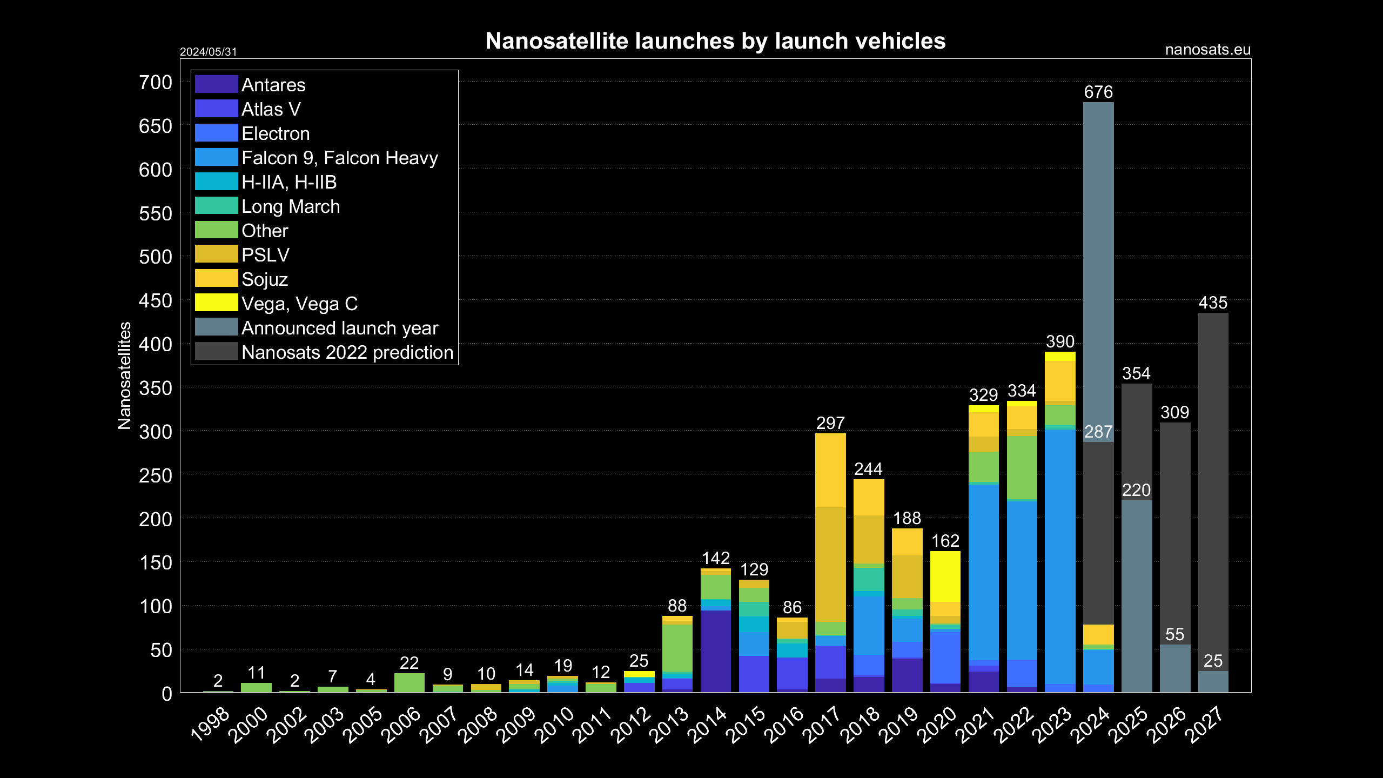Click the H-IIA, H-IIB legend swatch
Image resolution: width=1383 pixels, height=778 pixels.
click(x=216, y=182)
